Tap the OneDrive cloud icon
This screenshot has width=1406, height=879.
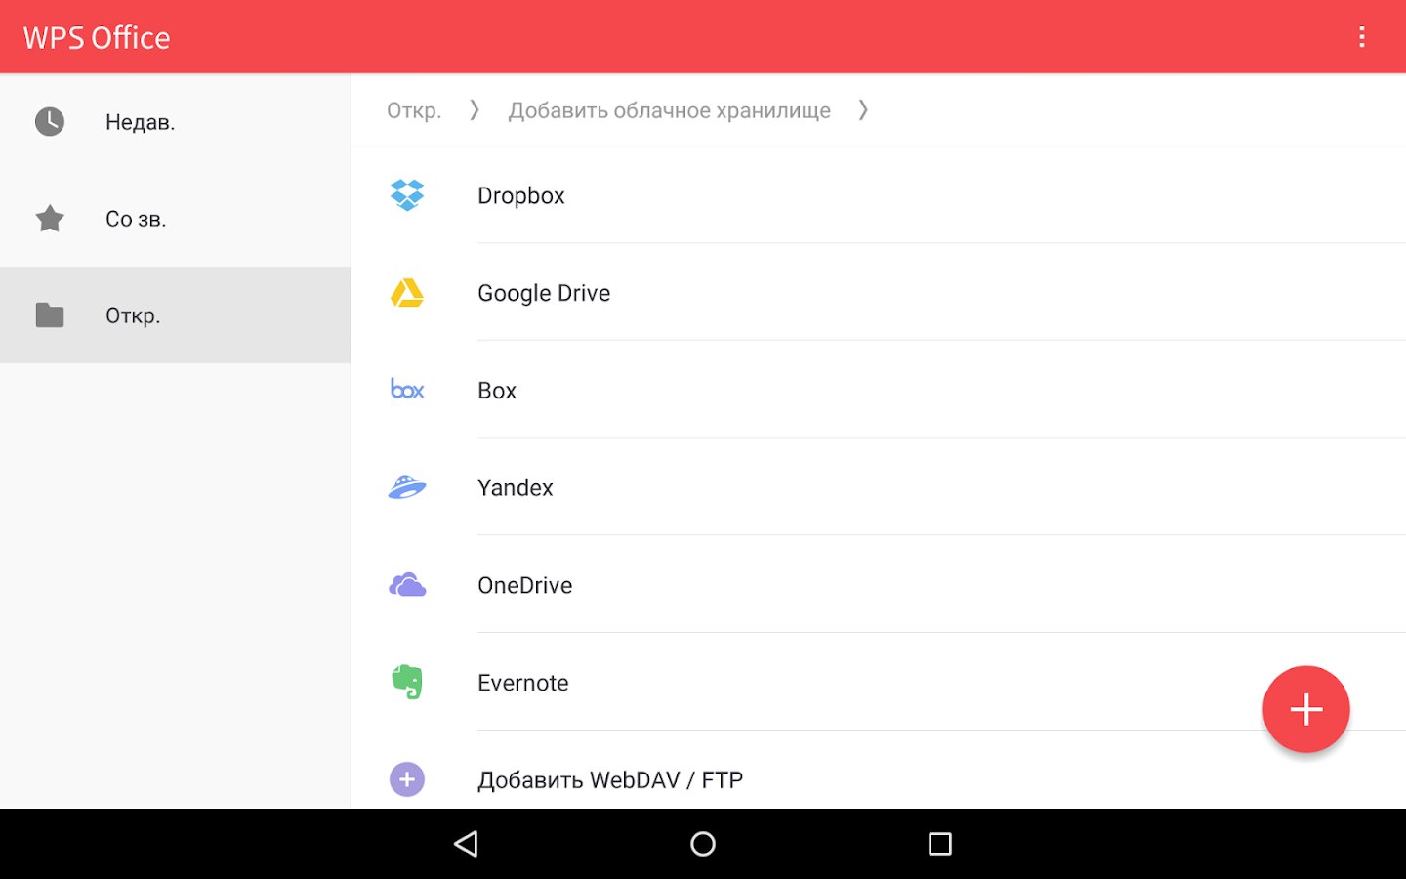click(x=407, y=585)
